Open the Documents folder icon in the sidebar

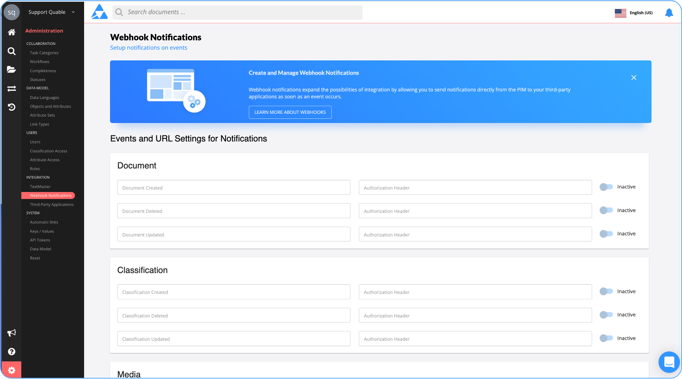[x=11, y=69]
